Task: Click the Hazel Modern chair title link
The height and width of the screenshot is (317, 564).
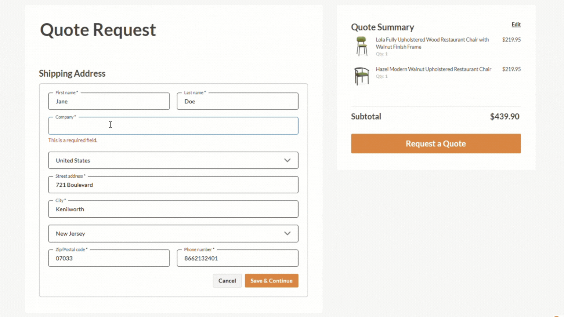Action: click(433, 69)
